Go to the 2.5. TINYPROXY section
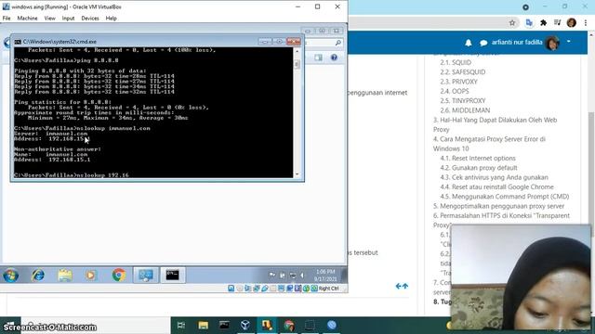Viewport: 595px width, 334px height. pos(463,101)
